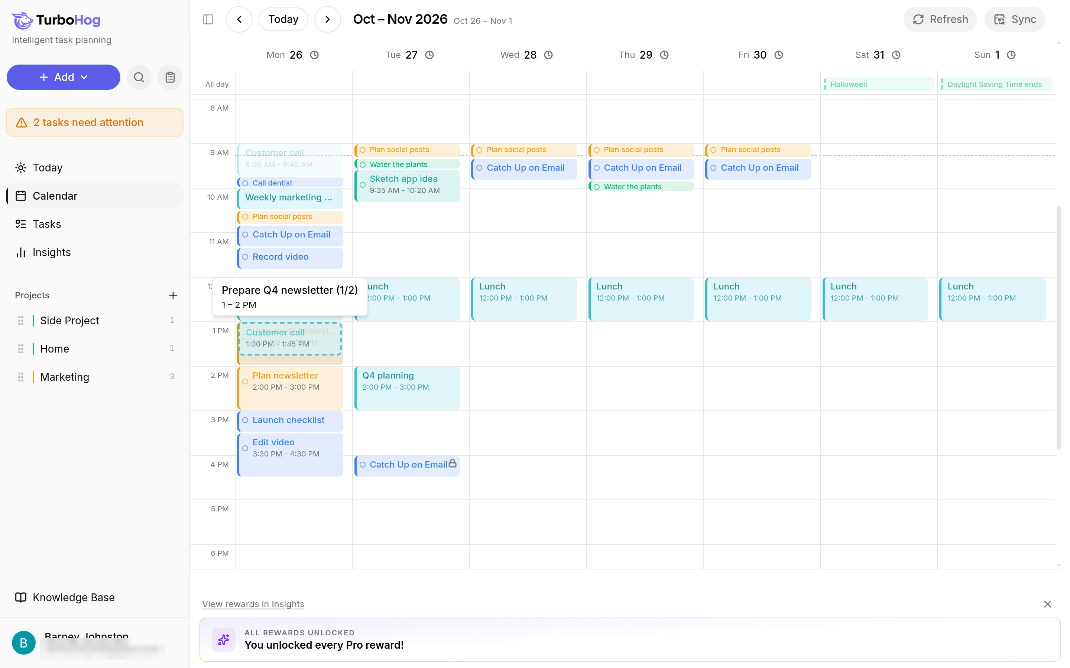Image resolution: width=1070 pixels, height=668 pixels.
Task: Go to the previous week
Action: coord(239,19)
